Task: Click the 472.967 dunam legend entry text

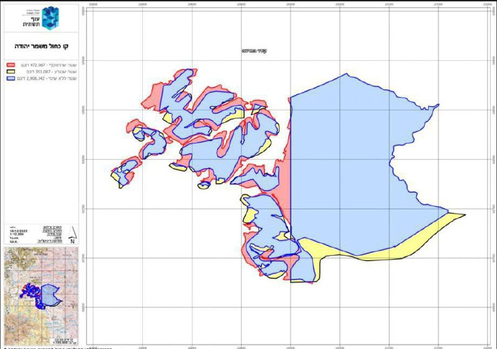Action: 49,65
